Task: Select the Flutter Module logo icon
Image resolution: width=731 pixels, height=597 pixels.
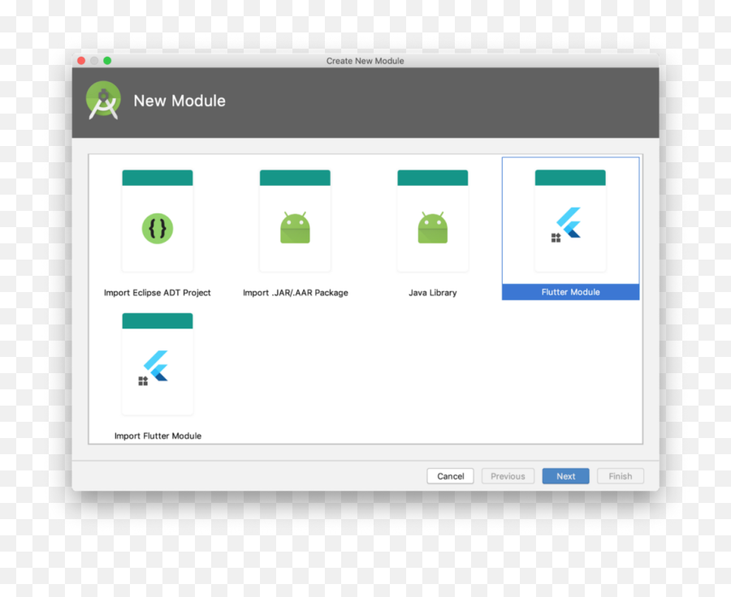Action: [x=566, y=224]
